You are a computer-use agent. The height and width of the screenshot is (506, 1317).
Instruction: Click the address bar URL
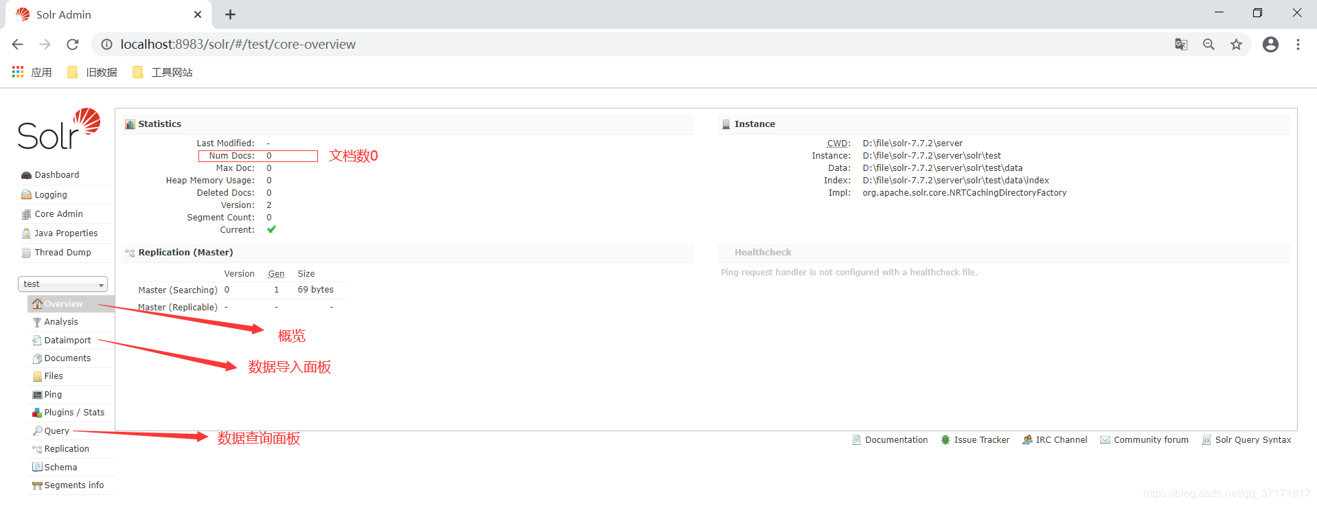[238, 45]
